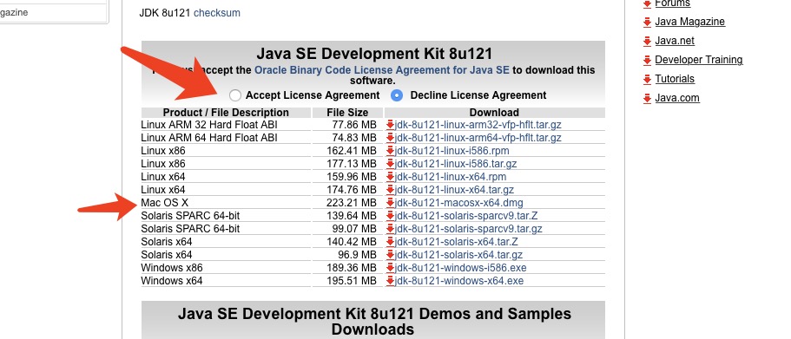Screen dimensions: 791x339
Task: Click download arrow icon beside windows-i586.exe
Action: (x=390, y=268)
